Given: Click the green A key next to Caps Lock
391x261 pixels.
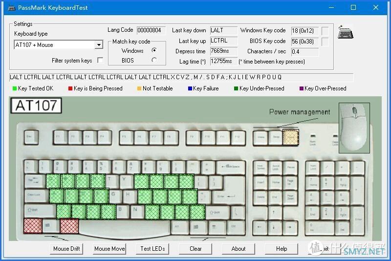Looking at the screenshot, I should click(x=56, y=196).
